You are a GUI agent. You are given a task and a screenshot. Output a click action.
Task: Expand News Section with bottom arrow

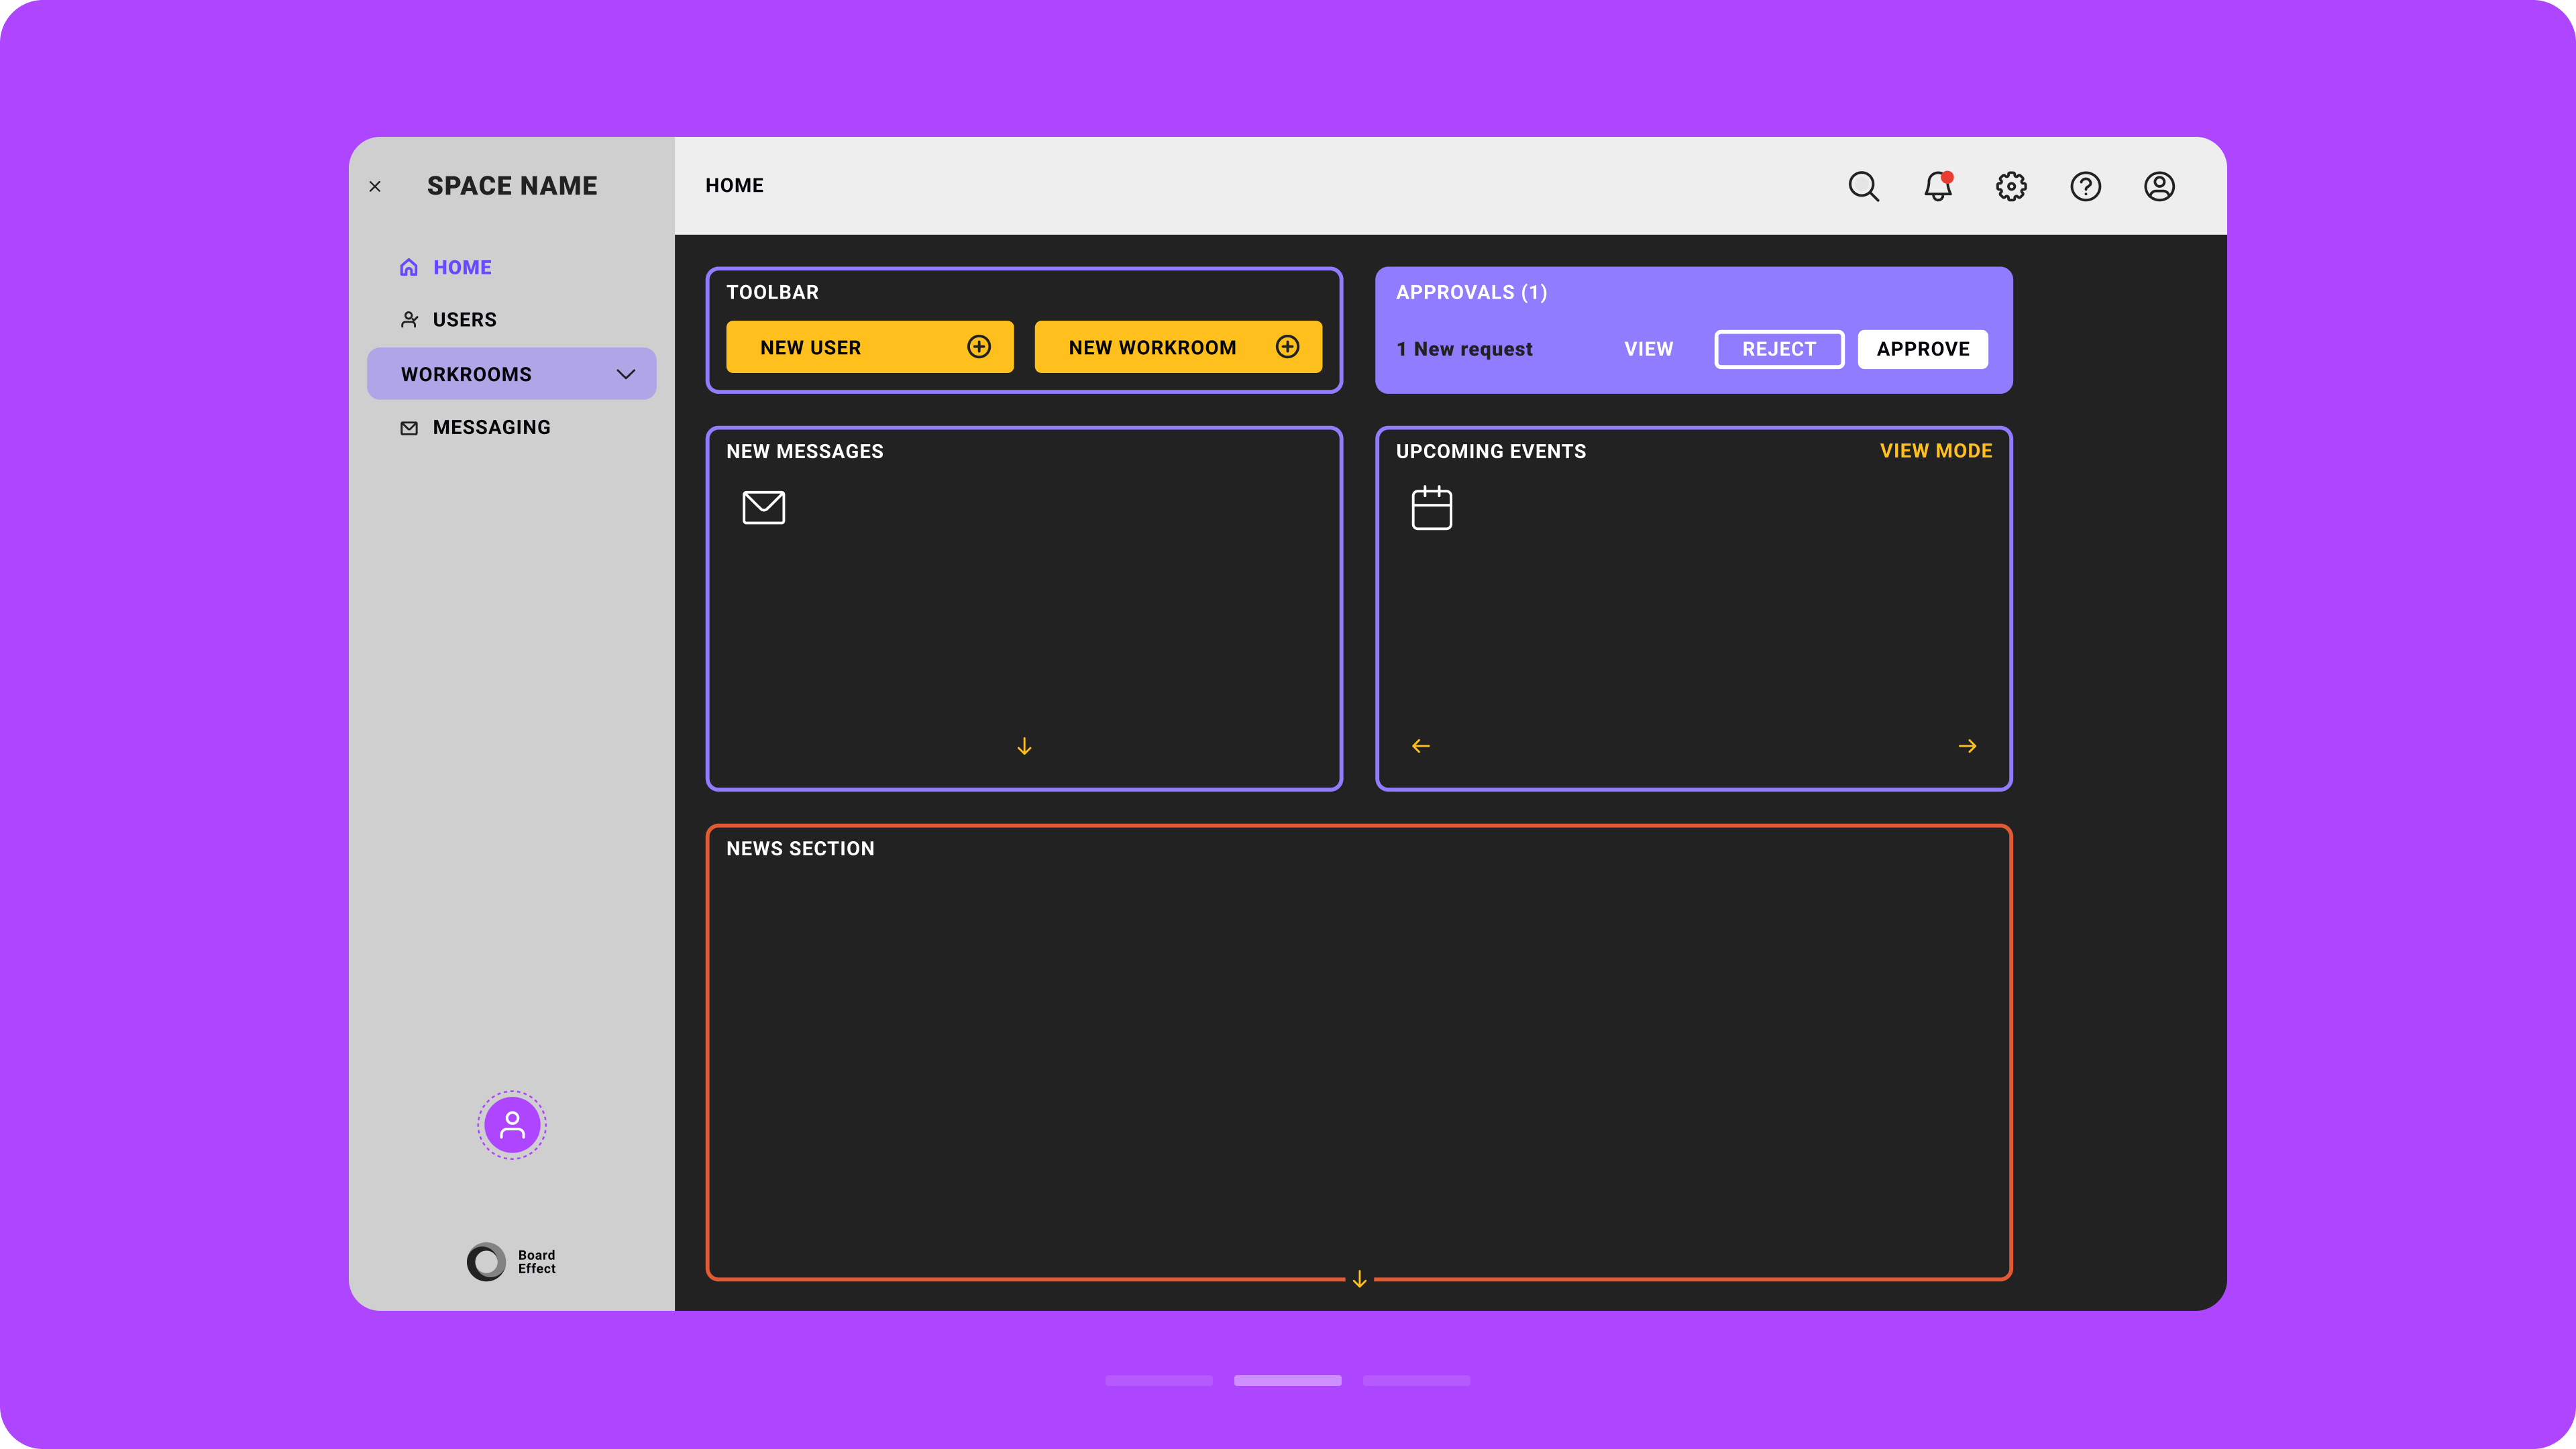pos(1359,1279)
